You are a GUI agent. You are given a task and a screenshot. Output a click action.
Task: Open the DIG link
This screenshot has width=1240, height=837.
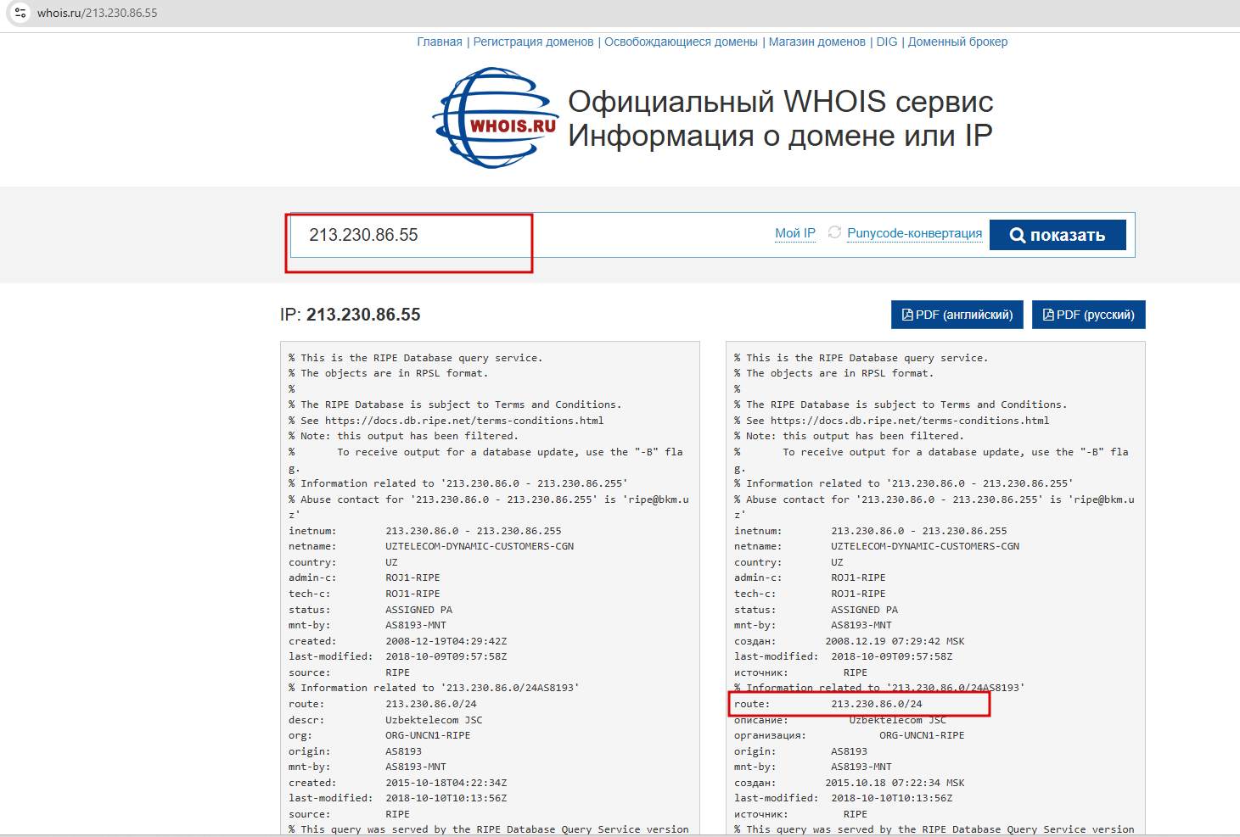click(886, 42)
